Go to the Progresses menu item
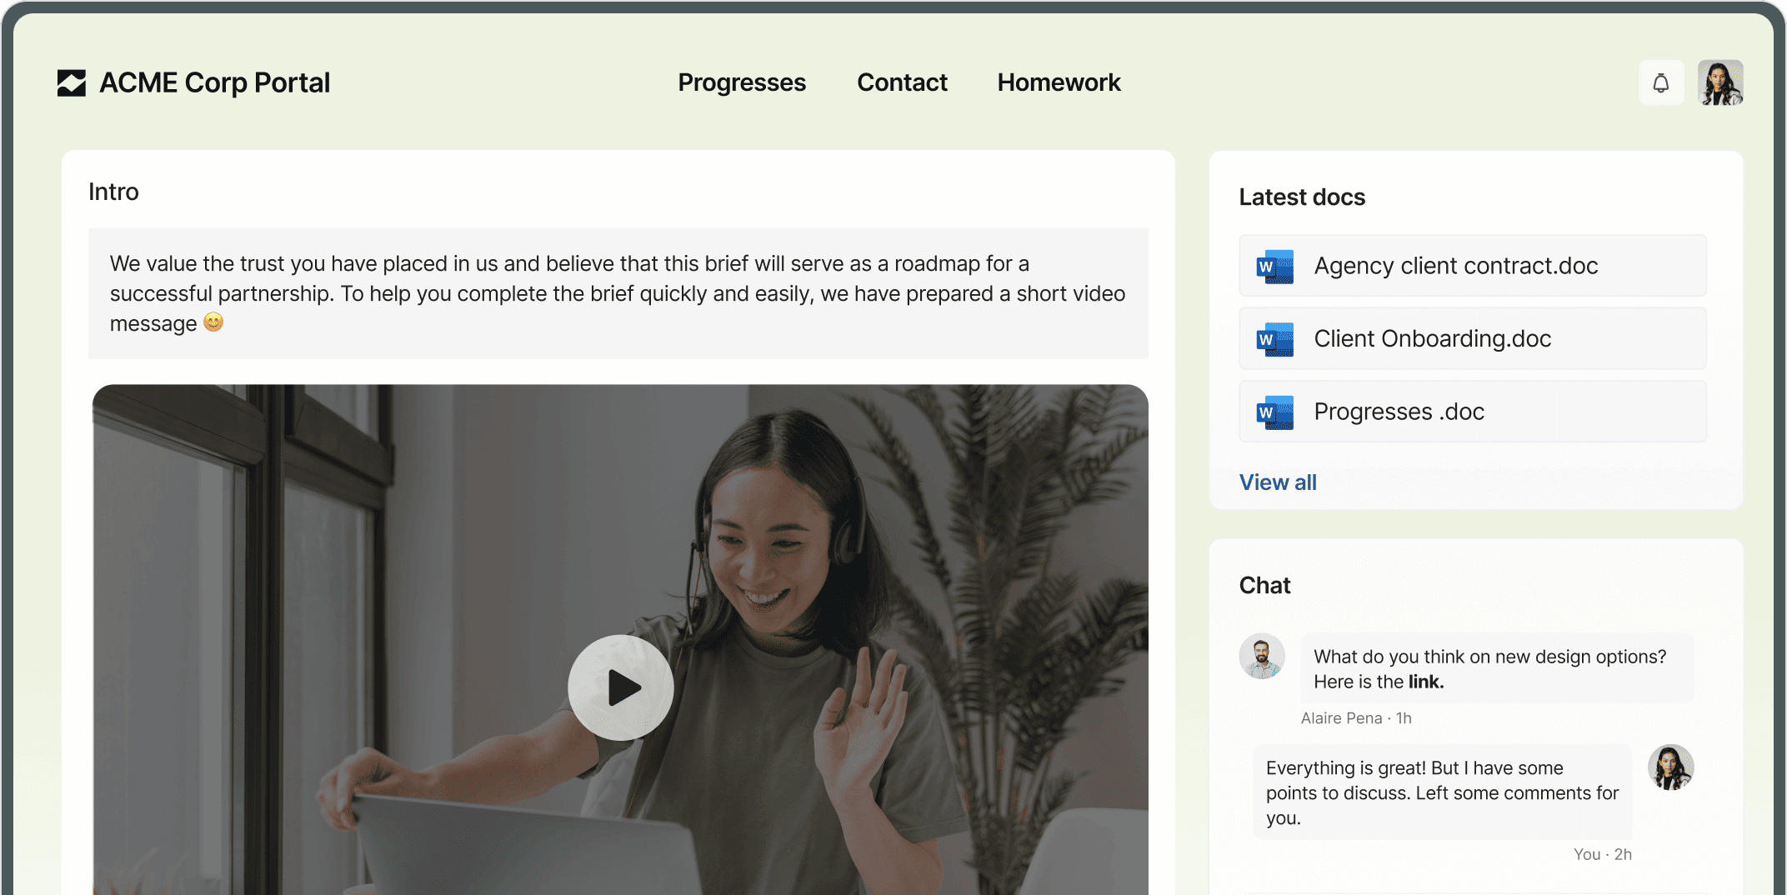This screenshot has width=1787, height=895. 741,82
